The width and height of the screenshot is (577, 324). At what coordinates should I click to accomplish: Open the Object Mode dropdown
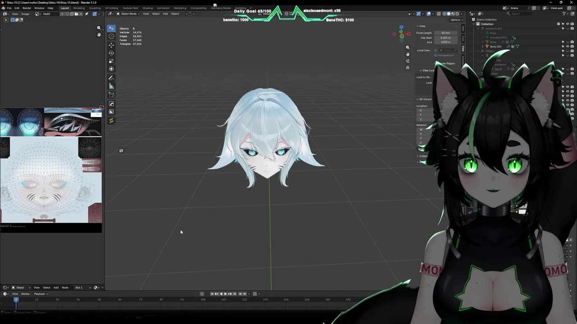(127, 13)
